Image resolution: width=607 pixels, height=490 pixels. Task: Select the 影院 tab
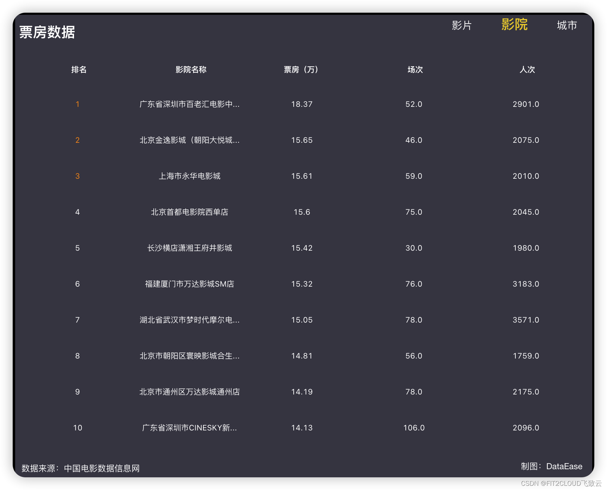click(x=514, y=25)
